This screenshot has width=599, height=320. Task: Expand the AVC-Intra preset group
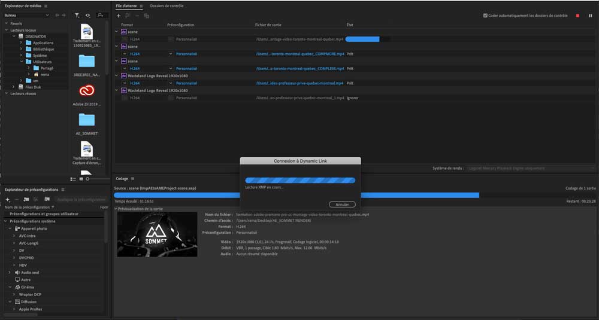(x=14, y=236)
